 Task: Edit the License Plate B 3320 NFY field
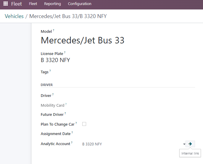coord(118,60)
